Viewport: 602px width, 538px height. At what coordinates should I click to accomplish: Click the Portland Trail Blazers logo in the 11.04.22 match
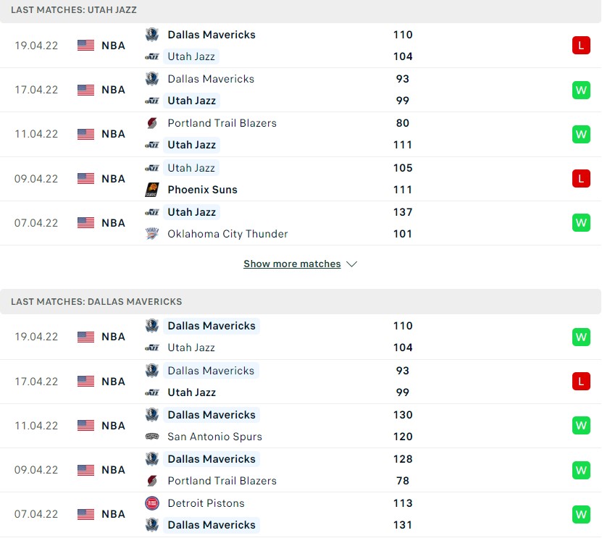click(151, 123)
